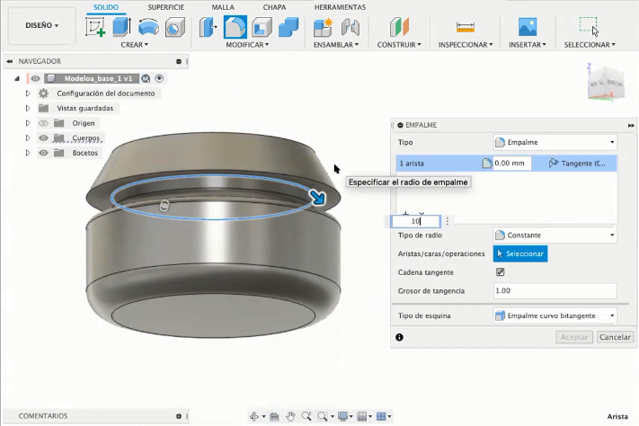Switch to the SUPERFICIE tab

pyautogui.click(x=166, y=6)
